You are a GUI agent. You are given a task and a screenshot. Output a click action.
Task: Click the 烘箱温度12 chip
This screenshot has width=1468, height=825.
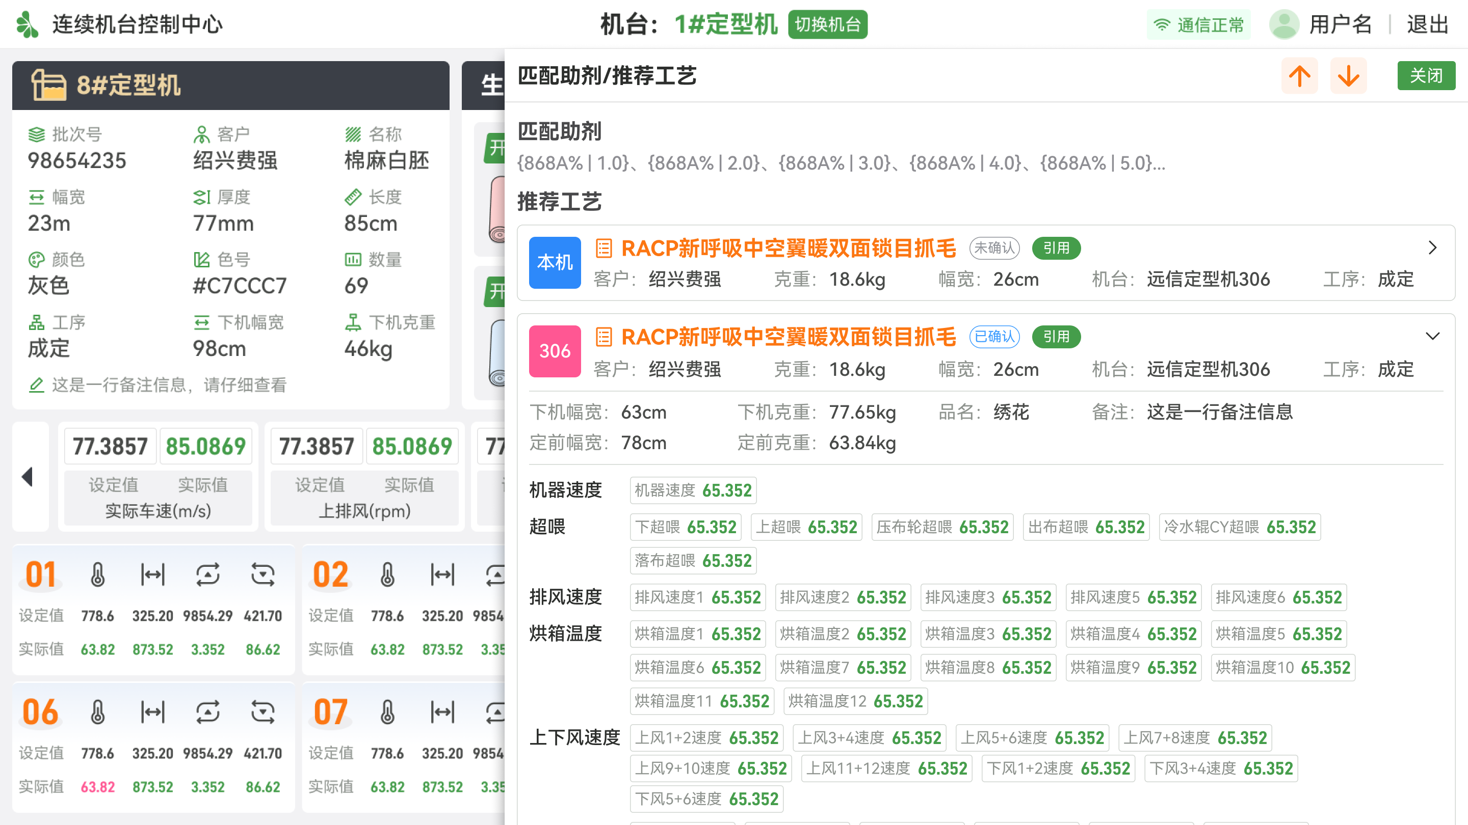tap(855, 701)
